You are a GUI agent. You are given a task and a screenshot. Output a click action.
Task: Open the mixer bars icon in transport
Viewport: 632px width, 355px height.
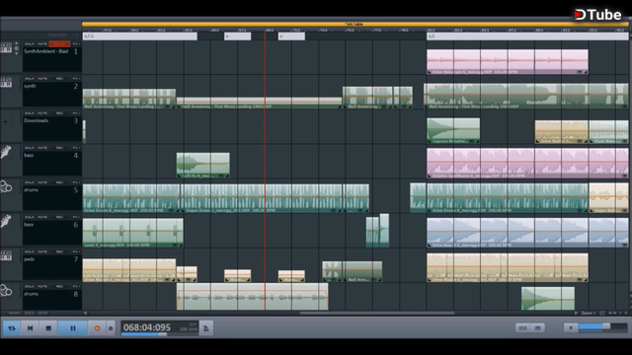(522, 328)
